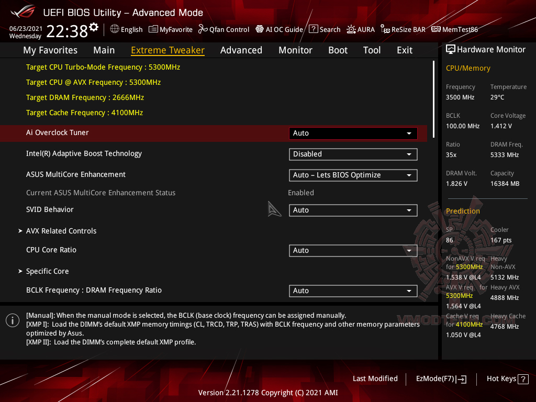
Task: Click the Last Modified button
Action: point(375,378)
